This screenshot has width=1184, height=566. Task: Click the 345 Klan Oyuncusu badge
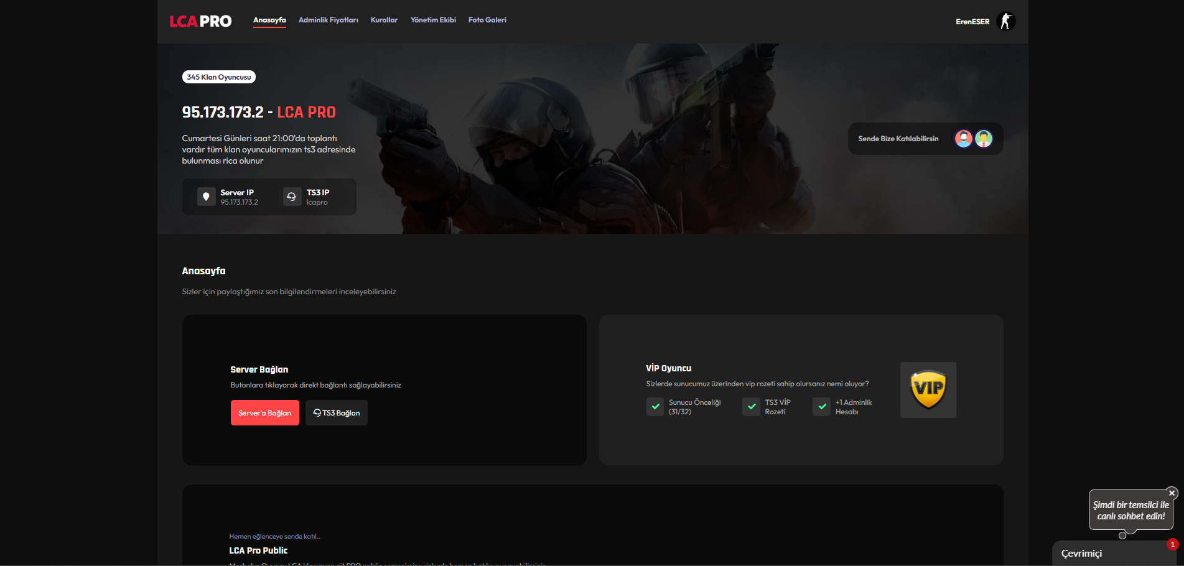coord(219,77)
